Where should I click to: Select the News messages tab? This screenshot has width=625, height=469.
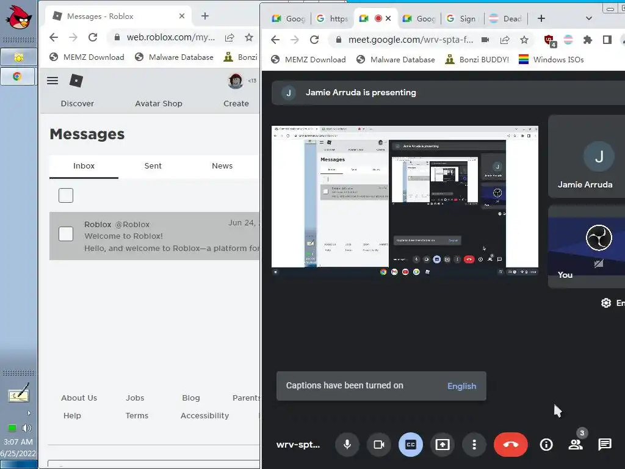pyautogui.click(x=222, y=166)
